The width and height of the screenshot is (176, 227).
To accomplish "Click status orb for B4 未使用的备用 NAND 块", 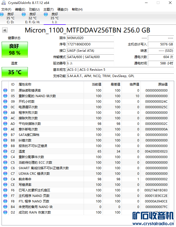I will (5, 207).
